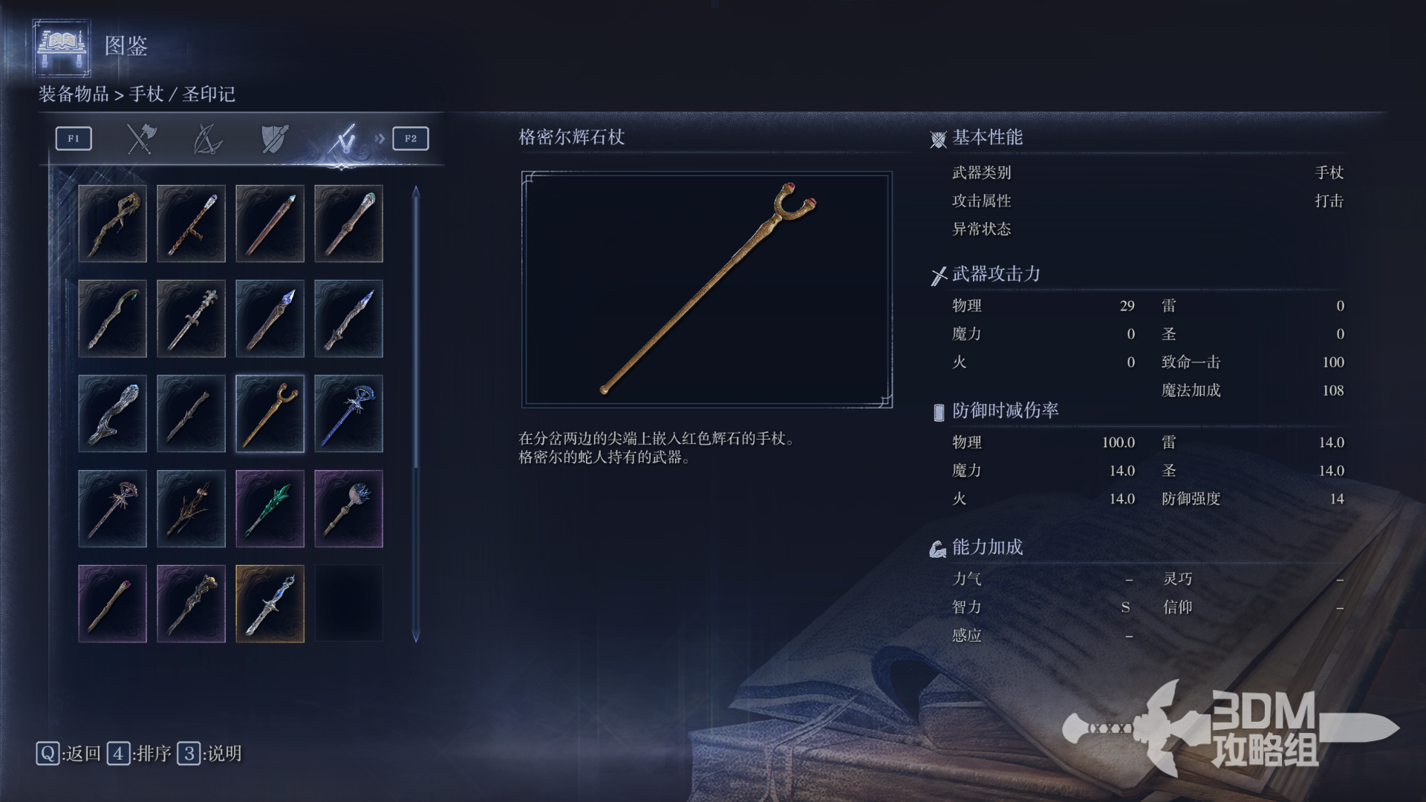Viewport: 1426px width, 802px height.
Task: Open the explanation with the 3 key button
Action: (189, 754)
